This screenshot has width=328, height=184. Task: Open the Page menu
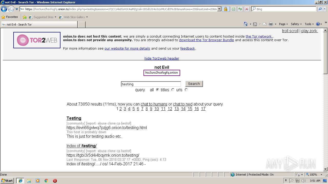pos(283,24)
